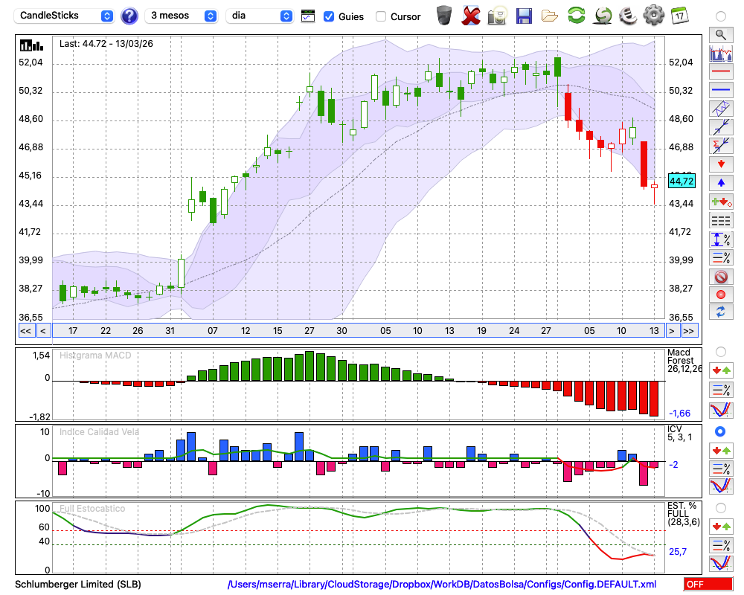The width and height of the screenshot is (744, 595).
Task: Click the green circular-arrows refresh icon
Action: [x=577, y=15]
